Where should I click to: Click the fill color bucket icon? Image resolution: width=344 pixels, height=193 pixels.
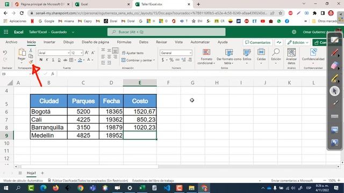click(80, 60)
